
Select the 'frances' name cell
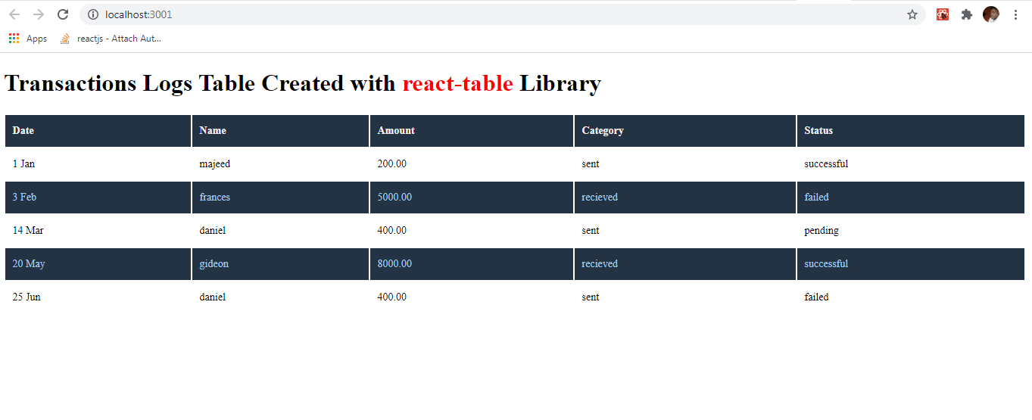click(281, 198)
